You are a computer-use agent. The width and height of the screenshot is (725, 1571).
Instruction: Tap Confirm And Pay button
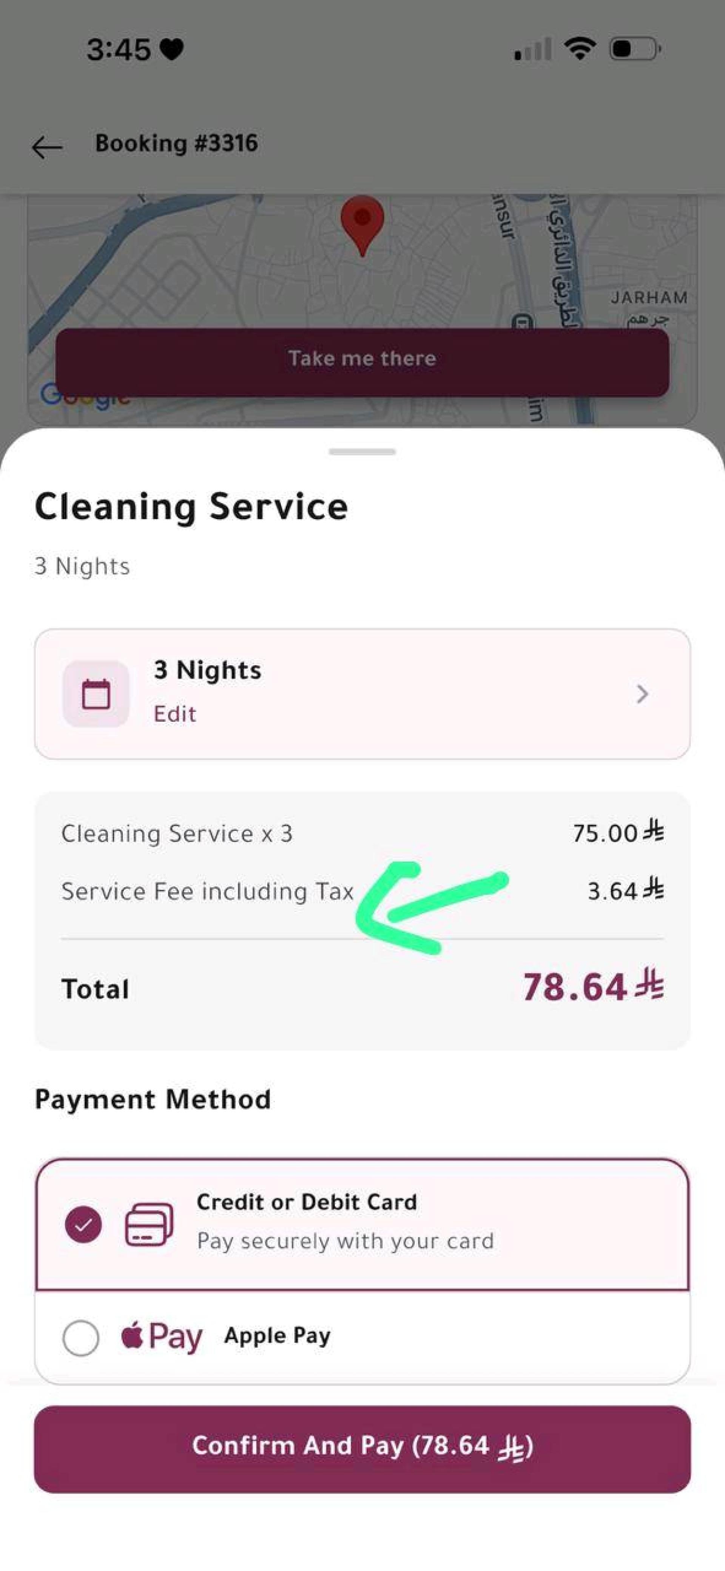pyautogui.click(x=362, y=1449)
